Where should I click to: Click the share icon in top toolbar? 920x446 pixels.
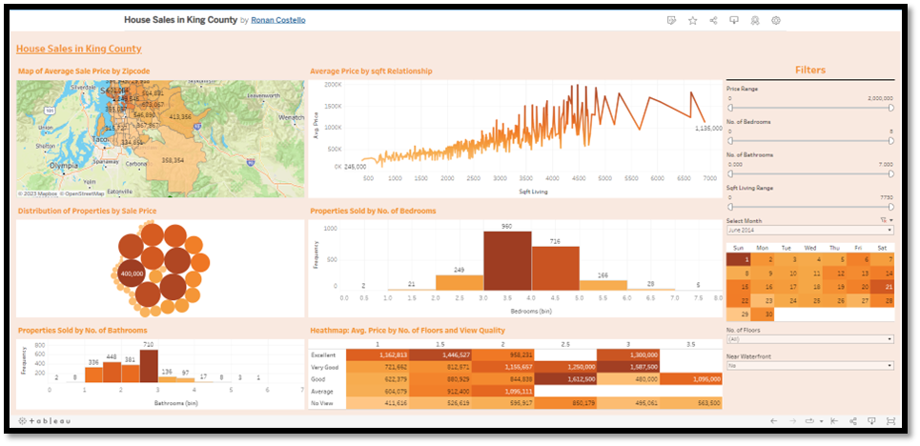coord(713,20)
